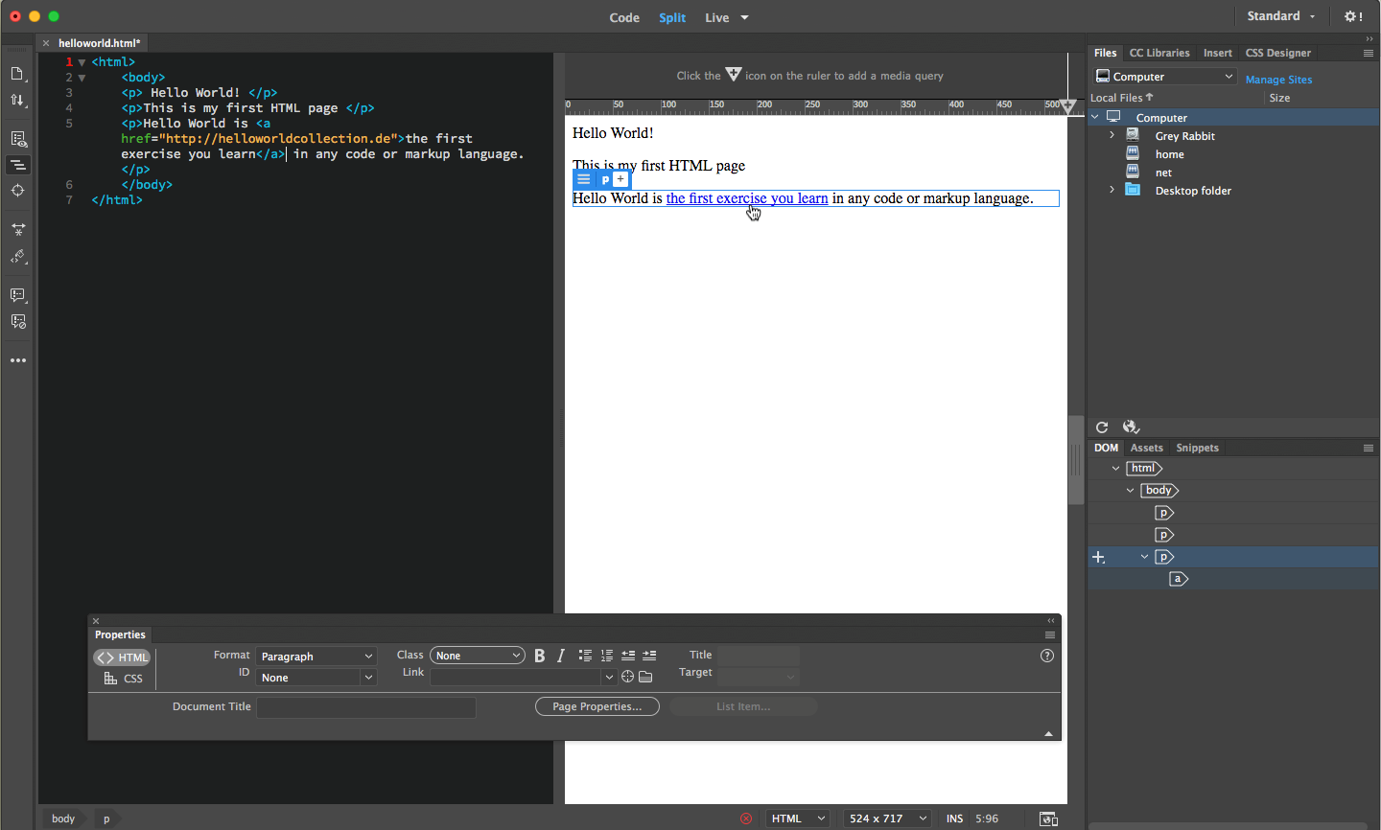The height and width of the screenshot is (830, 1381).
Task: Click the error indicator icon in status bar
Action: click(x=746, y=818)
